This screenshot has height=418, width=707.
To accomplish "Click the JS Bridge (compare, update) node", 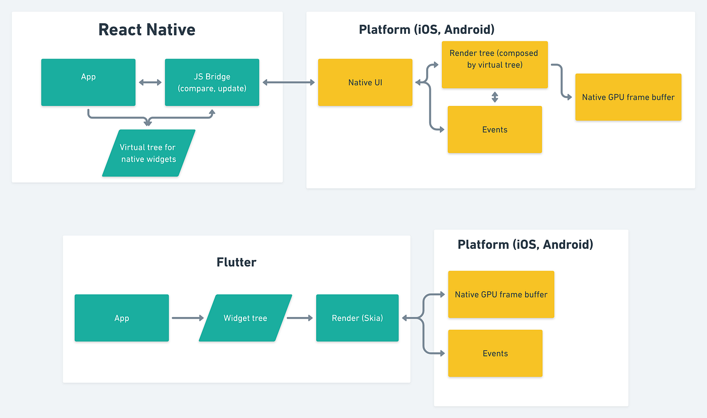I will [x=212, y=82].
